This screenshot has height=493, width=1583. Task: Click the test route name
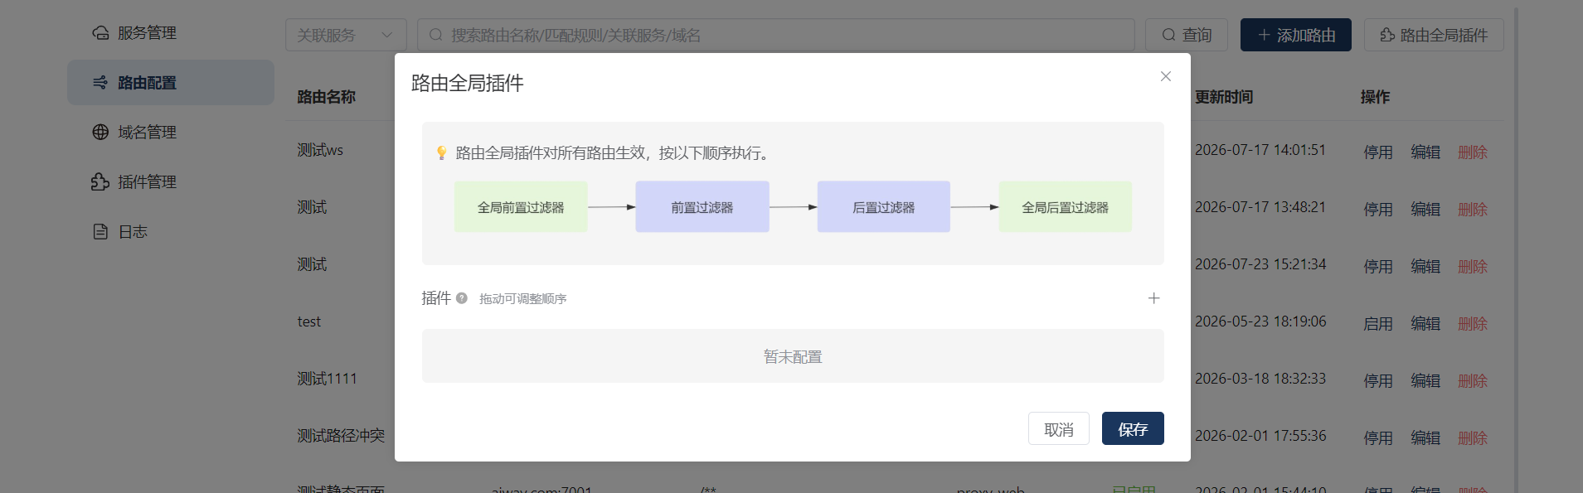pos(309,321)
